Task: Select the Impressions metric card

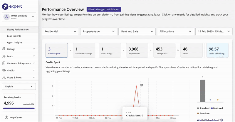Action: (x=137, y=50)
